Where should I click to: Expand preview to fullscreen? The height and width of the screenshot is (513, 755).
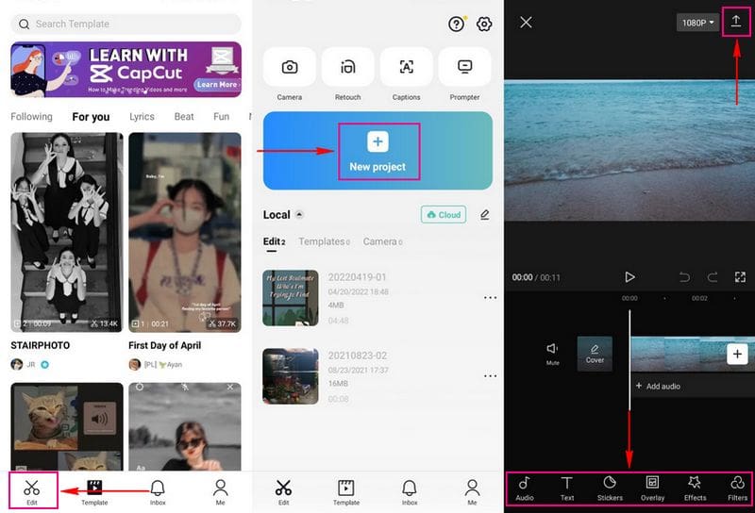[x=740, y=277]
